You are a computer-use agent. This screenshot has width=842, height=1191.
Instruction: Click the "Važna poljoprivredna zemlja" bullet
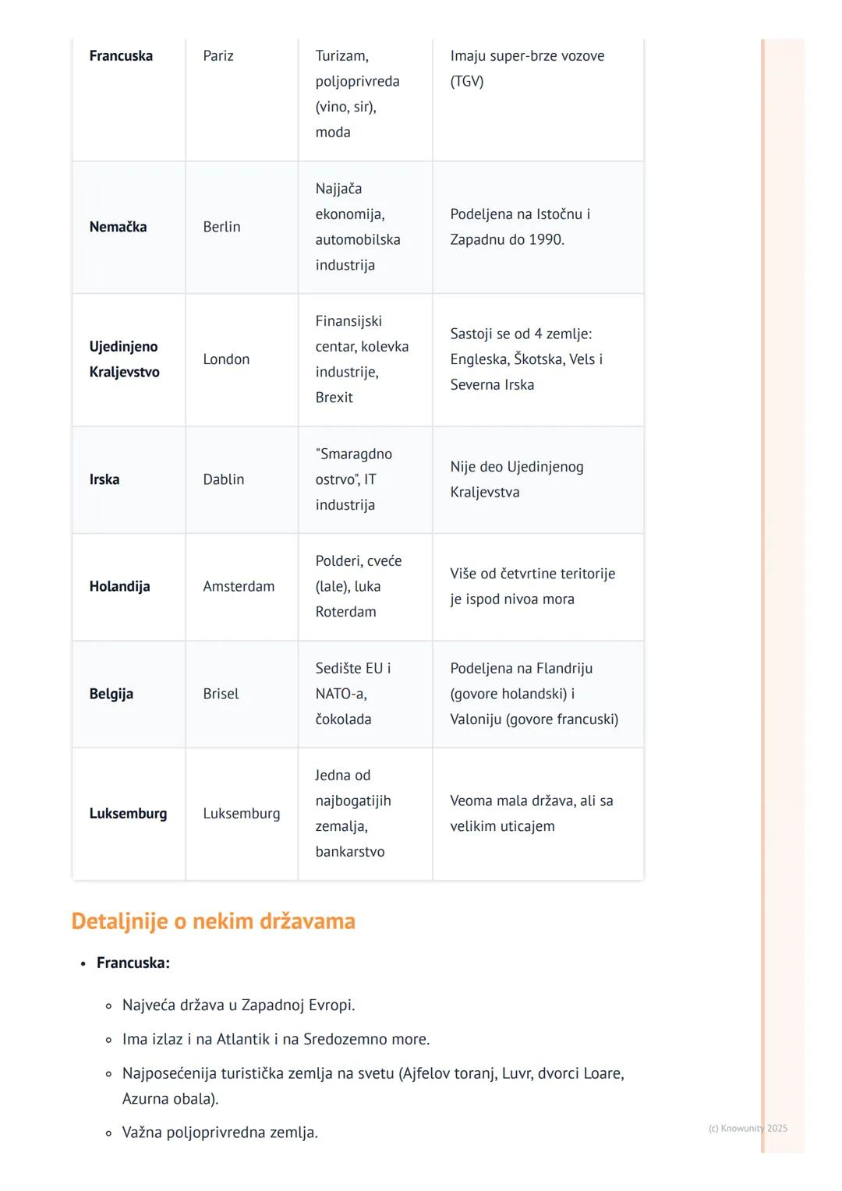pyautogui.click(x=220, y=1133)
